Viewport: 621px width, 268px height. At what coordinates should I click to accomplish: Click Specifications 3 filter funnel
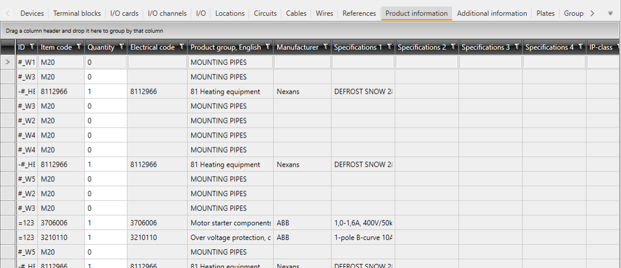click(x=516, y=47)
